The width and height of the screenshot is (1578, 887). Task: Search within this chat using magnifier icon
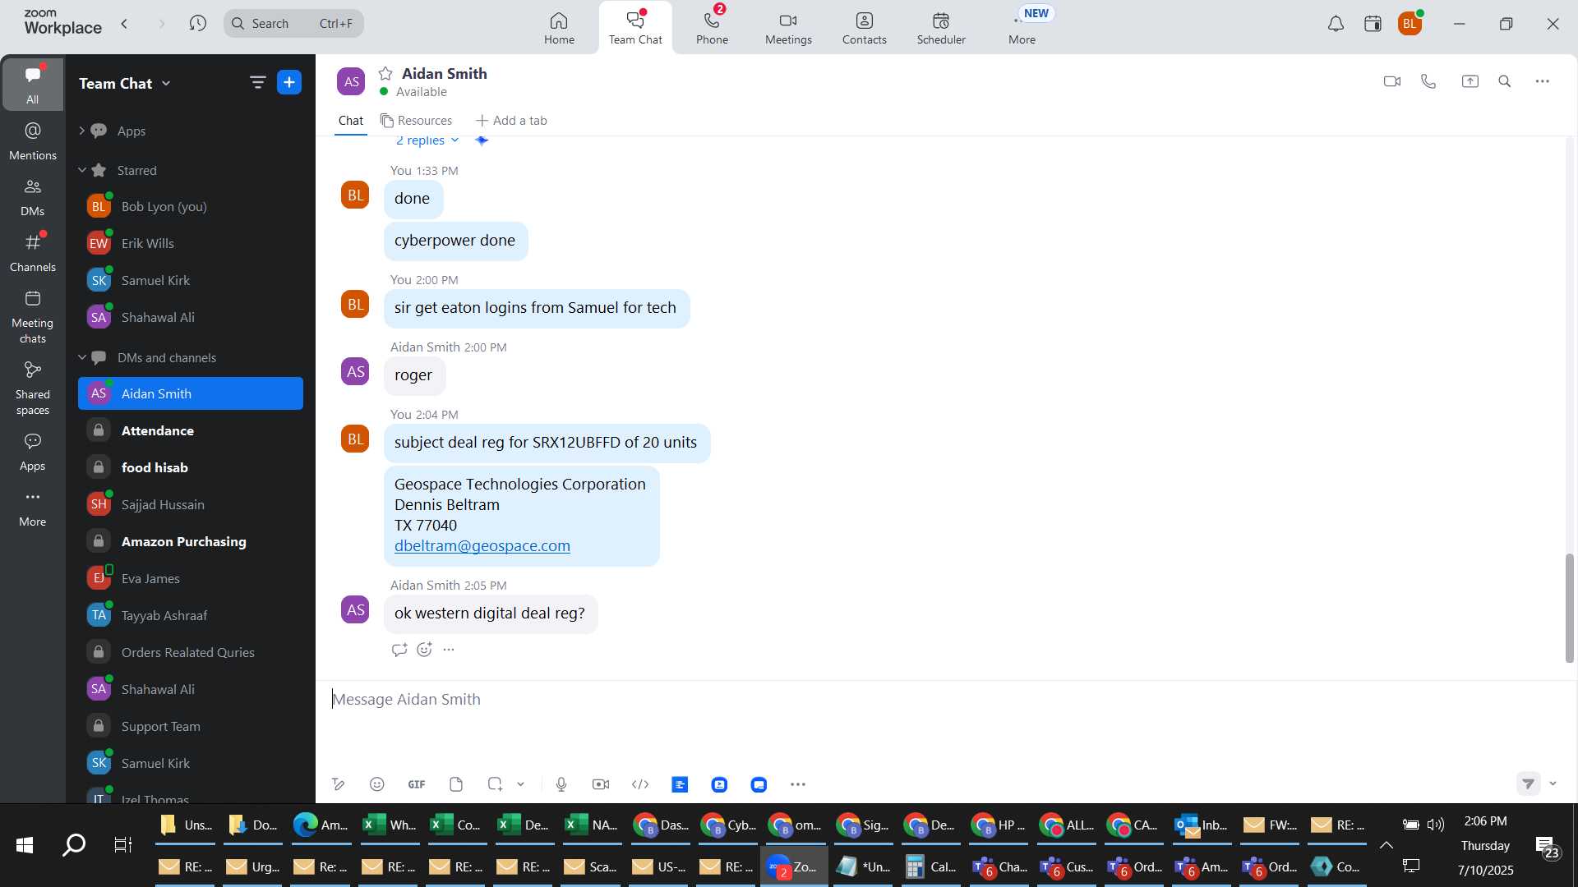[x=1505, y=81]
